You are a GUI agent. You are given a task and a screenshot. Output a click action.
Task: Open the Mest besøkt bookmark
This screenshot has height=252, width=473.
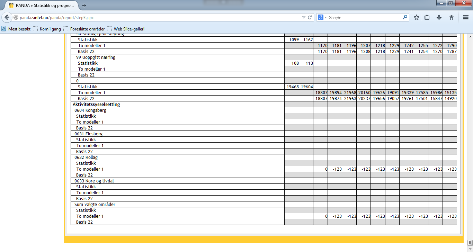16,29
